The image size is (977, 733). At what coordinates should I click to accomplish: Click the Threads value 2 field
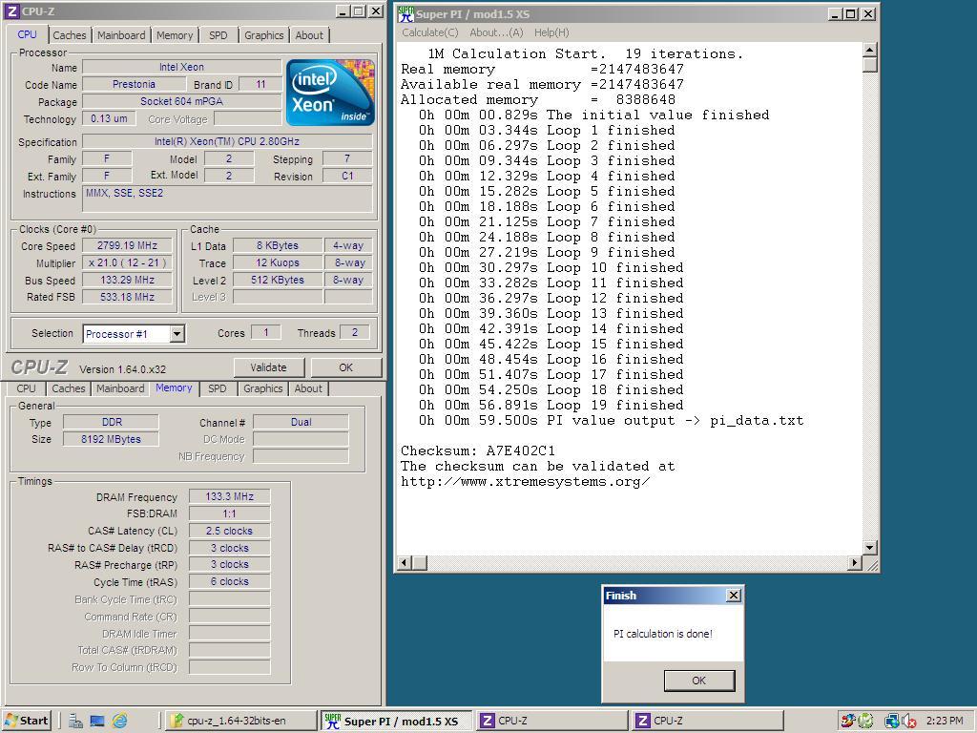point(355,333)
